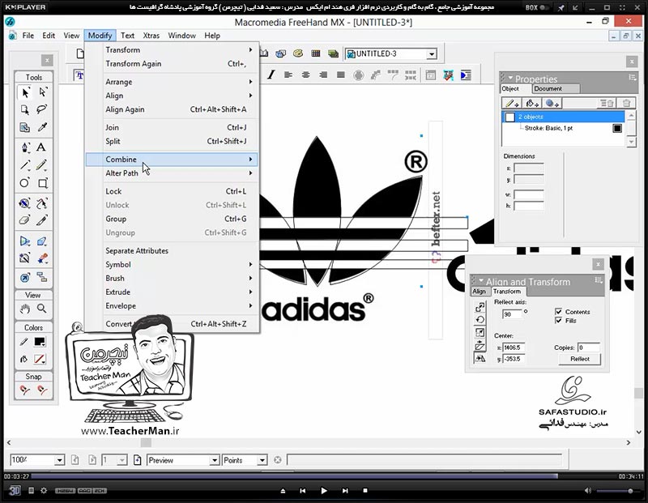Image resolution: width=648 pixels, height=503 pixels.
Task: Open File menu
Action: click(28, 36)
